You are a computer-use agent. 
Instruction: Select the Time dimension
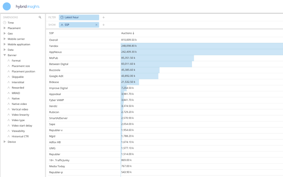pos(11,23)
